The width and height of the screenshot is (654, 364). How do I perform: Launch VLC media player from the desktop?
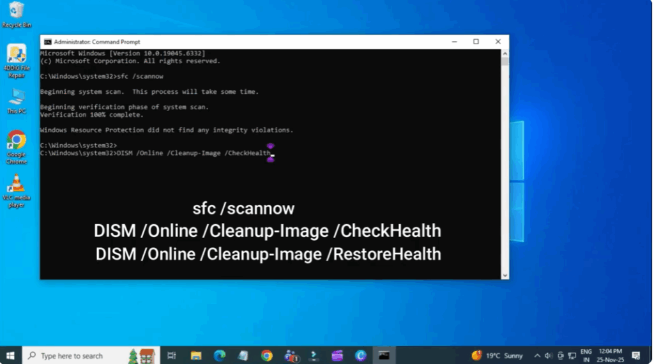click(16, 190)
